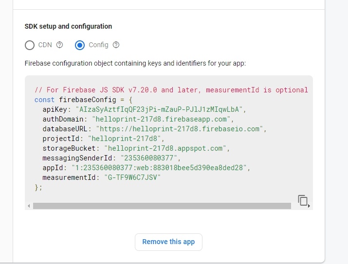Viewport: 348px width, 264px height.
Task: Open help icon next to Config
Action: pyautogui.click(x=116, y=45)
